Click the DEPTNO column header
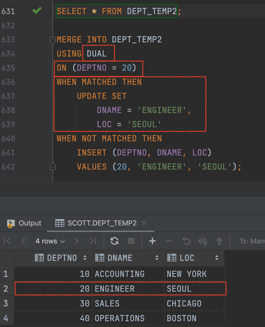The height and width of the screenshot is (327, 265). point(53,258)
